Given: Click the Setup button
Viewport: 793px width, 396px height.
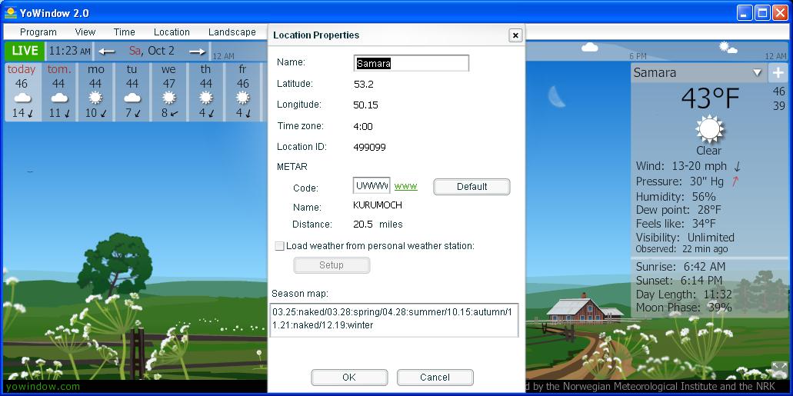Looking at the screenshot, I should tap(332, 265).
